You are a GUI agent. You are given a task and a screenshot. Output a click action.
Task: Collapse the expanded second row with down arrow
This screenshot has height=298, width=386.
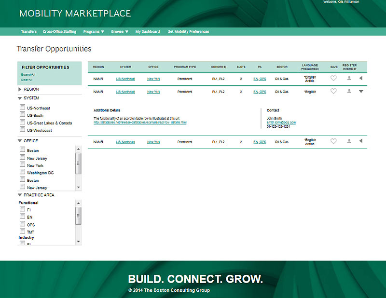(x=361, y=92)
